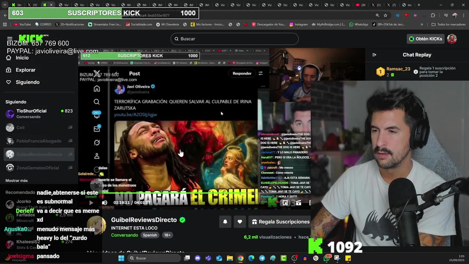Open the Kick hamburger menu
469x264 pixels.
[x=10, y=38]
